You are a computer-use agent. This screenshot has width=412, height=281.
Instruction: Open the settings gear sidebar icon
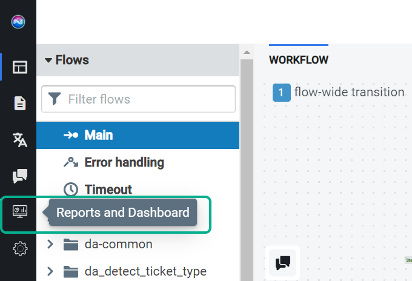(20, 248)
